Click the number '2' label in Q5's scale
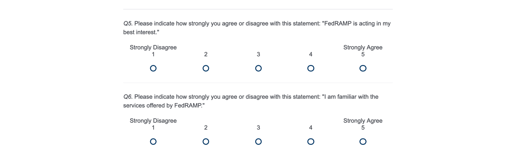Image resolution: width=516 pixels, height=155 pixels. tap(206, 54)
